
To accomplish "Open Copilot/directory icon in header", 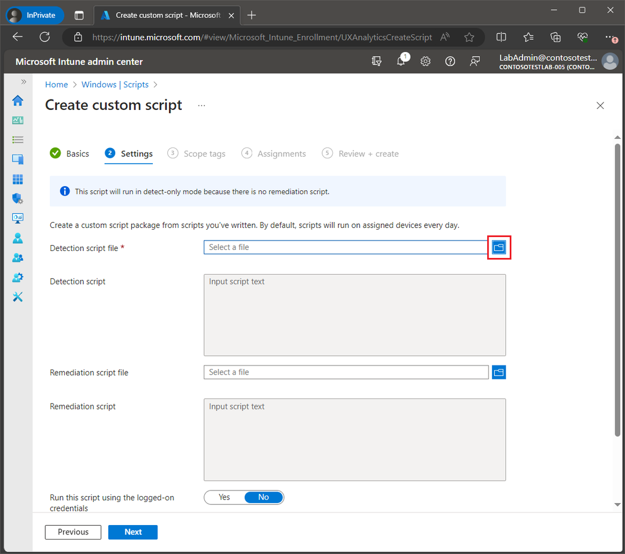I will pos(376,61).
